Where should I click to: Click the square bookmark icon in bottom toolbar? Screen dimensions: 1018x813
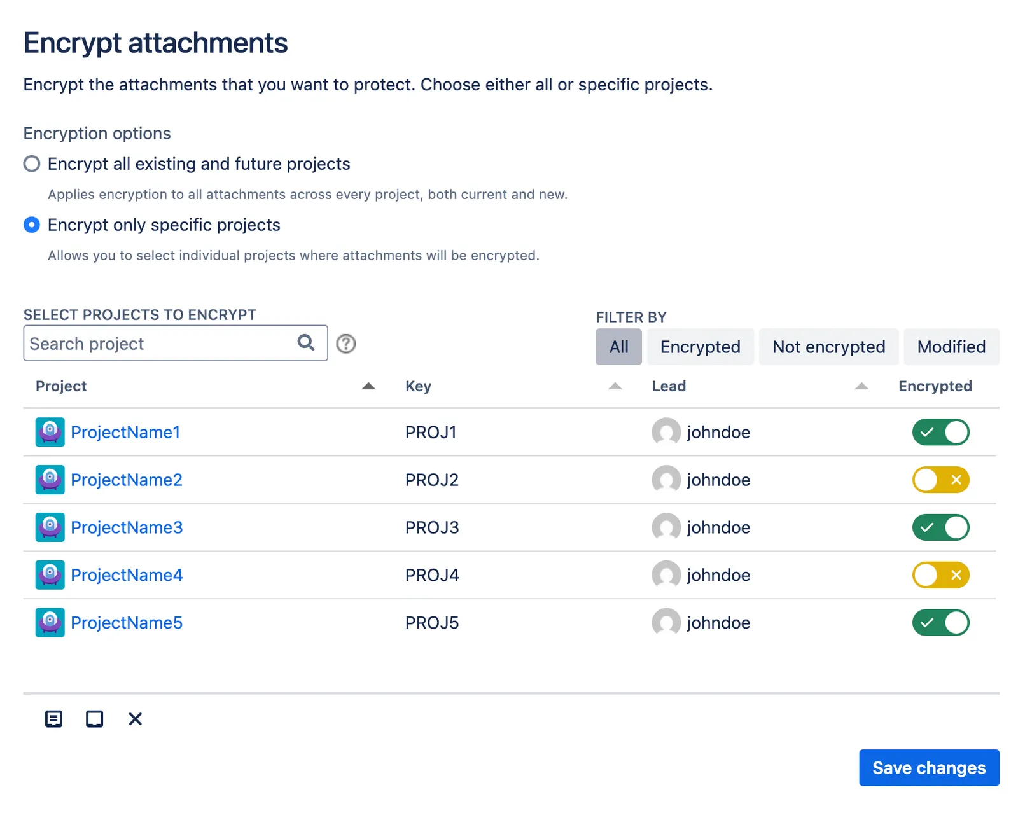[x=94, y=719]
